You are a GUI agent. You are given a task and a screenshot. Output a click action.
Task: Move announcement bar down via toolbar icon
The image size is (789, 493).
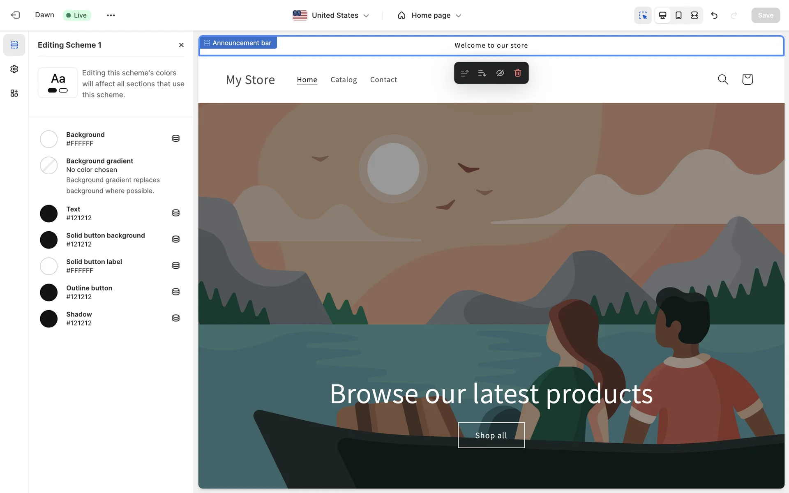point(482,73)
